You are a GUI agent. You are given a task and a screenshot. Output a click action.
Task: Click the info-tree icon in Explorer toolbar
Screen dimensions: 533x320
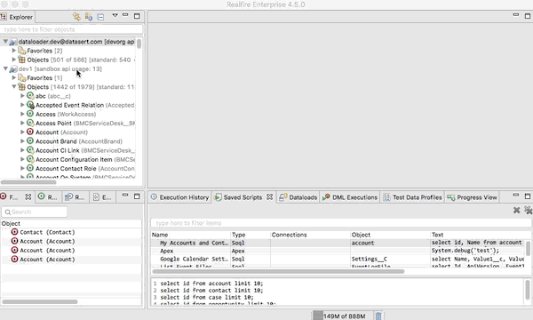(x=89, y=16)
